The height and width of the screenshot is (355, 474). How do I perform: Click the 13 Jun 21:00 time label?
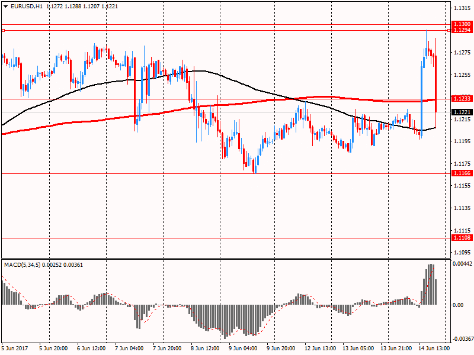point(396,348)
